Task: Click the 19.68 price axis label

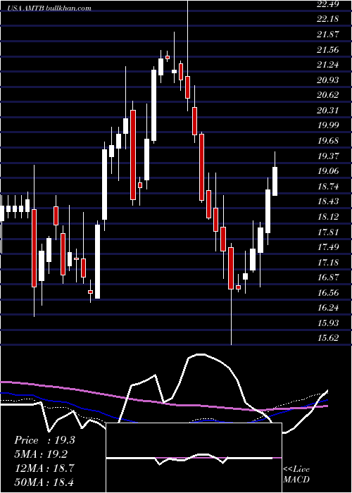Action: point(328,141)
